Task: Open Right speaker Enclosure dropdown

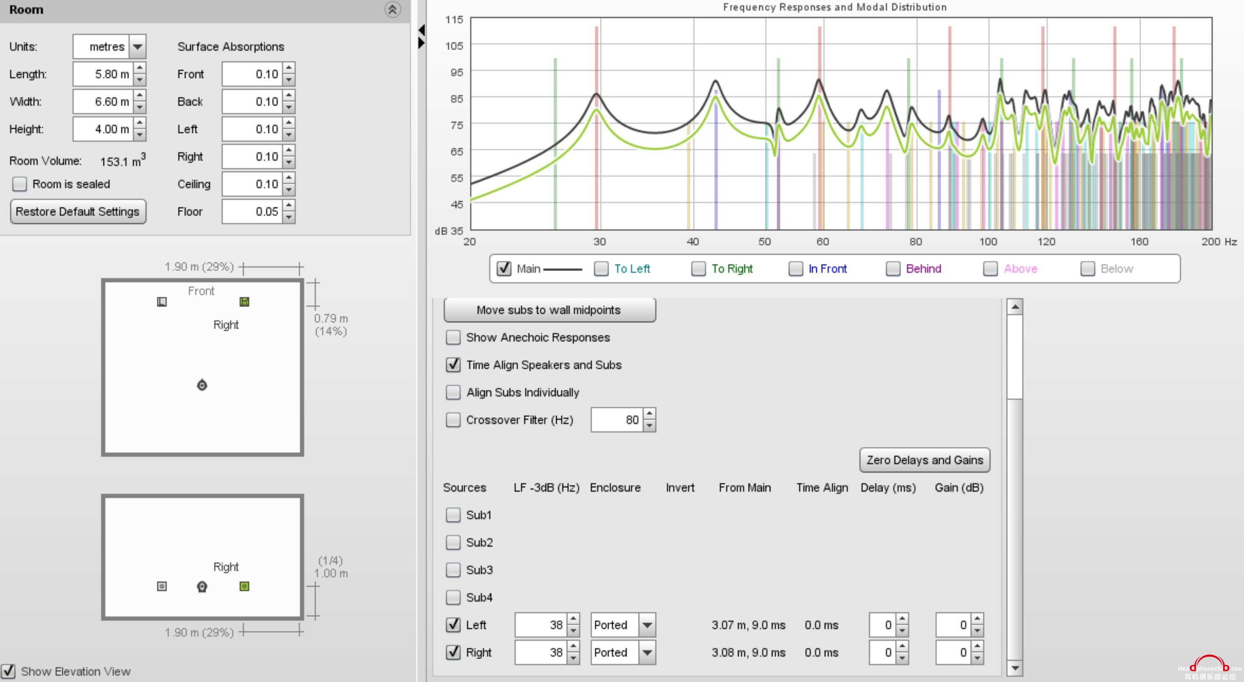Action: [x=647, y=652]
